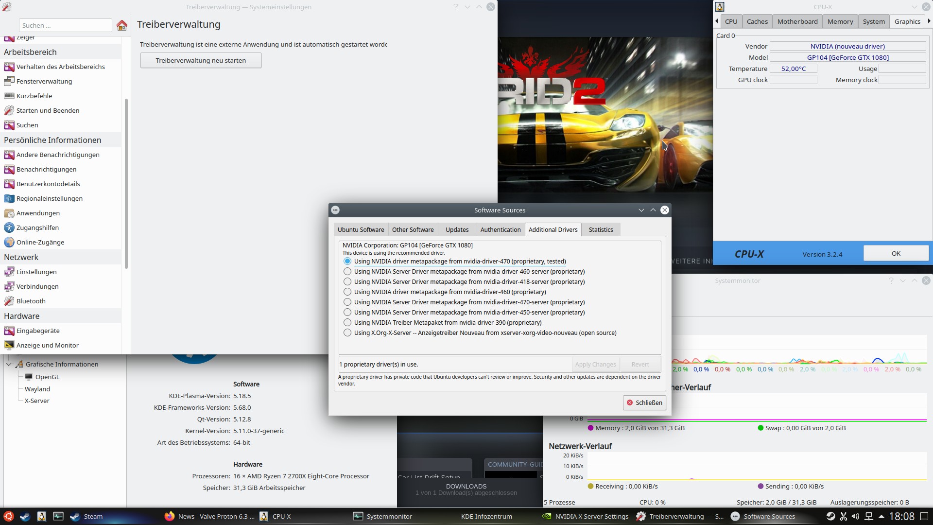Open Anzeige und Monitor settings
933x525 pixels.
point(47,345)
